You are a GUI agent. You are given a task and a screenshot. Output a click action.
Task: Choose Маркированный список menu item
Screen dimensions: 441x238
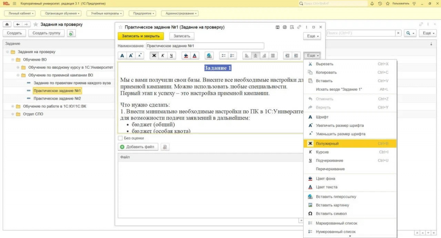[350, 223]
